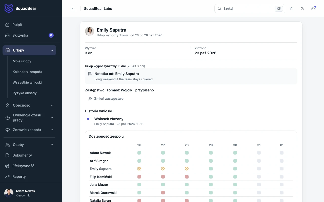324x202 pixels.
Task: Expand the Zdrowie zespołu section
Action: [x=29, y=130]
